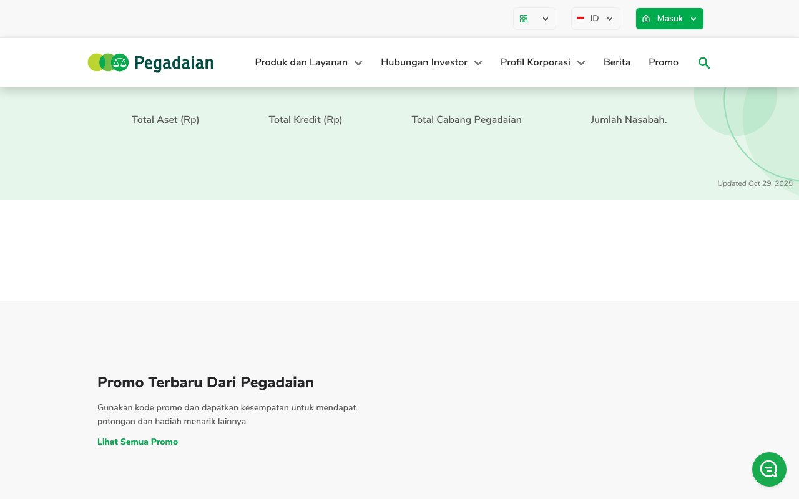Expand the Masuk account options chevron
799x499 pixels.
tap(693, 19)
